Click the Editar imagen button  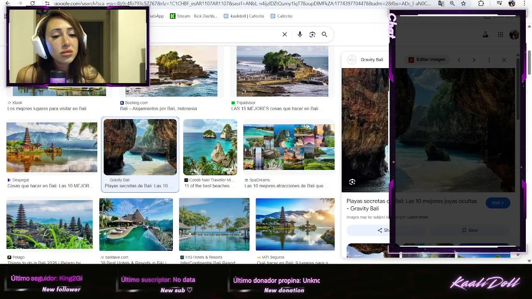pos(427,59)
